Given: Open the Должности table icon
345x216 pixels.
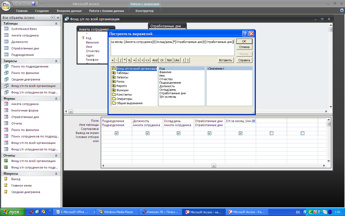Looking at the screenshot, I should [6, 42].
